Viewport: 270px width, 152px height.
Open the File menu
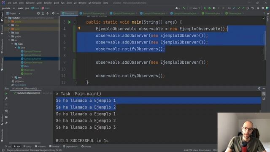[9, 3]
